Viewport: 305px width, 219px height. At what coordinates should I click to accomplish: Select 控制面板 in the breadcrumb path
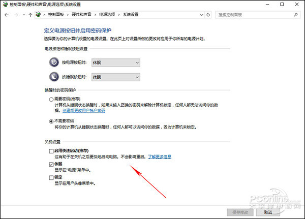coord(56,15)
